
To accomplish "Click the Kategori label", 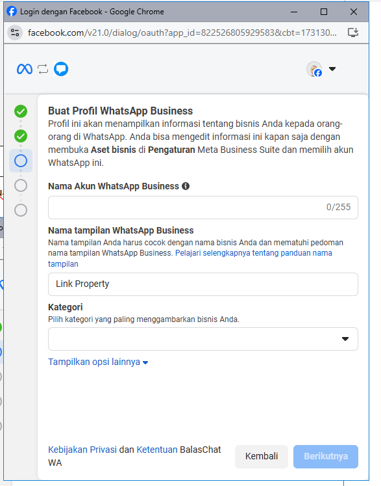I will point(66,307).
